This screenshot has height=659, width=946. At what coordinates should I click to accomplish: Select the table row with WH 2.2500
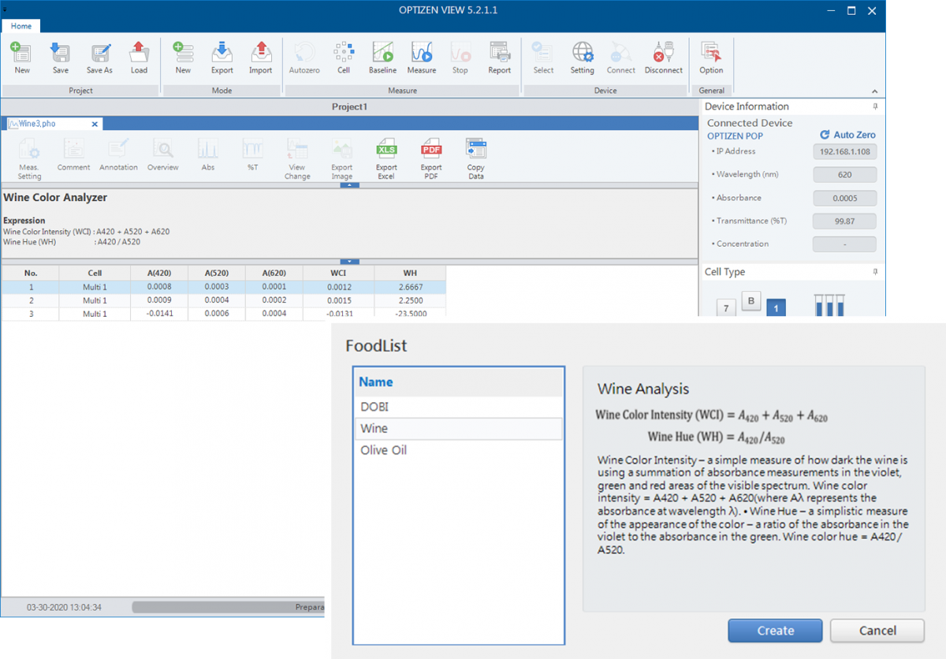click(223, 300)
